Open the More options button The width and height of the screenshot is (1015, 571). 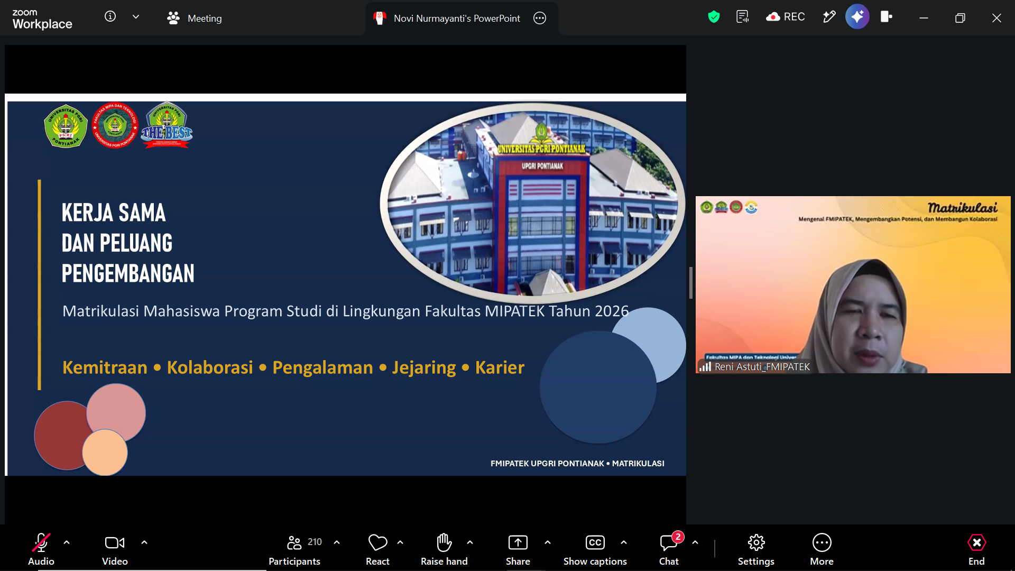point(822,549)
